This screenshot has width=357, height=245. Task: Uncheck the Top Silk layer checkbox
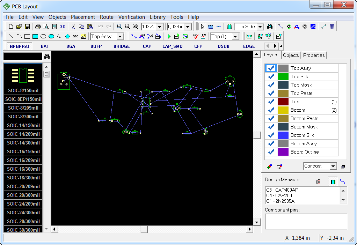click(x=271, y=77)
